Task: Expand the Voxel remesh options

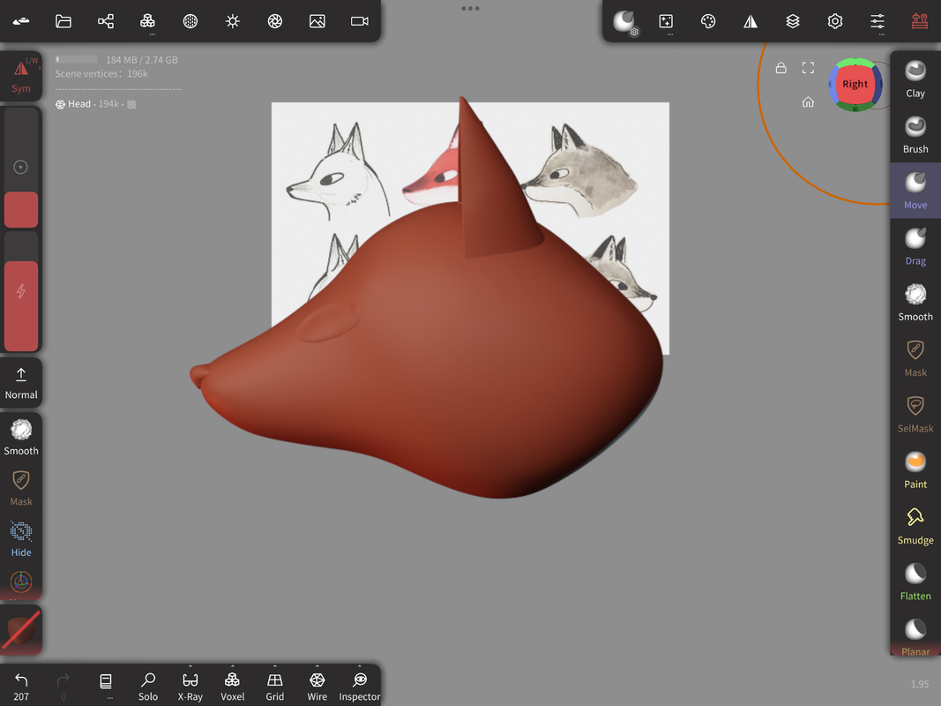Action: [x=233, y=667]
